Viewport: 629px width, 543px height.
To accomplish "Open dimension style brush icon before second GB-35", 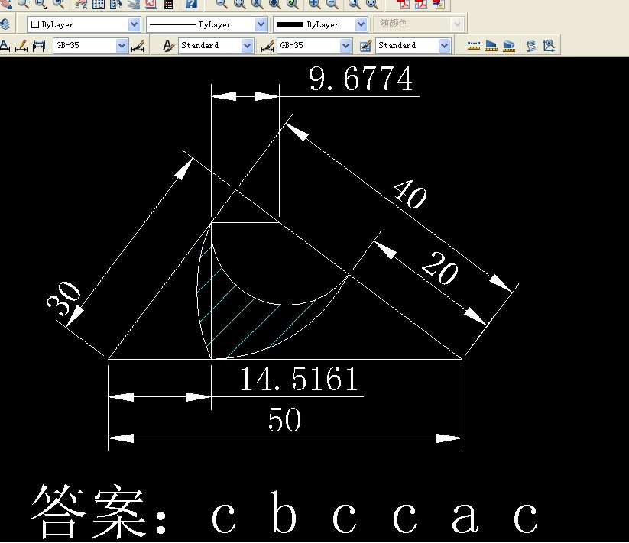I will (267, 46).
